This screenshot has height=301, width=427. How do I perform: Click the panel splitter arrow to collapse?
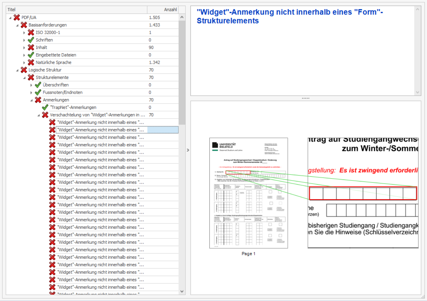tap(188, 150)
